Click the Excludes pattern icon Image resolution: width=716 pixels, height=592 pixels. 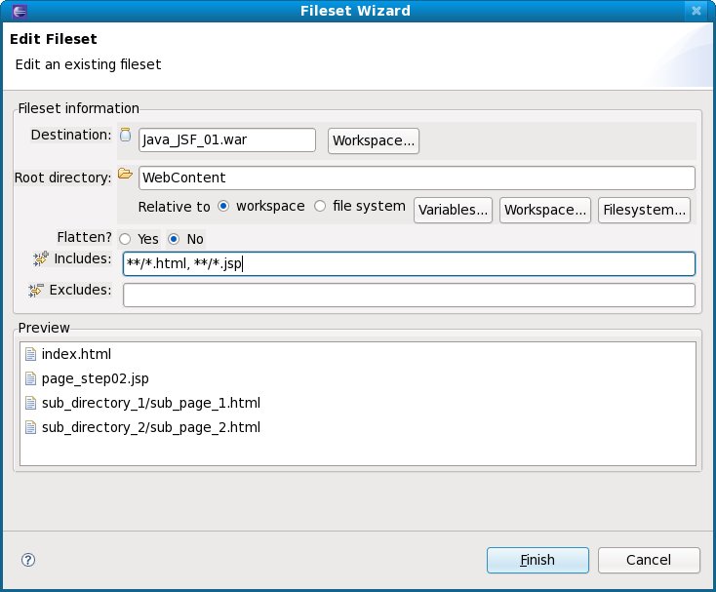coord(37,290)
